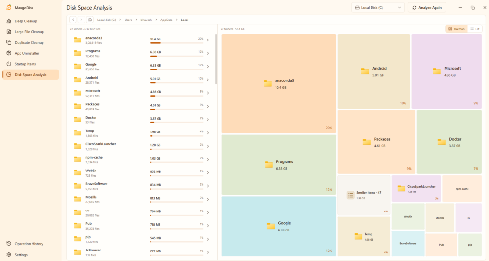Viewport: 489px width, 261px height.
Task: Click the home icon in breadcrumb bar
Action: [x=89, y=20]
